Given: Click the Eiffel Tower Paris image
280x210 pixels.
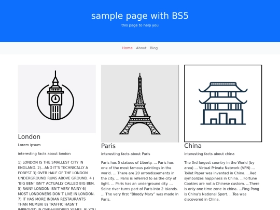Looking at the screenshot, I should point(140,104).
